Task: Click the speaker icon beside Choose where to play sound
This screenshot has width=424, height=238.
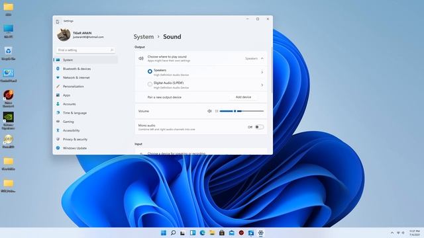Action: [141, 59]
